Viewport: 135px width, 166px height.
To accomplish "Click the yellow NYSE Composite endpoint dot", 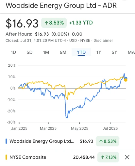I will [126, 80].
